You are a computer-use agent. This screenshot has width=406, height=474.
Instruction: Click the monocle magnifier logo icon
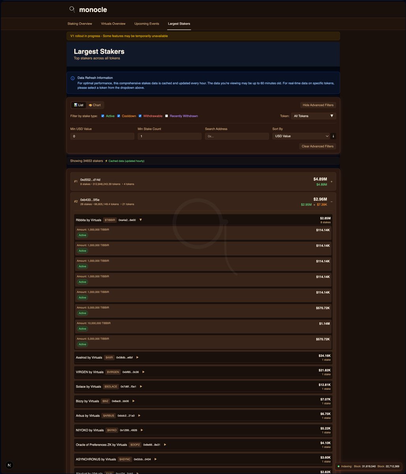pos(72,9)
